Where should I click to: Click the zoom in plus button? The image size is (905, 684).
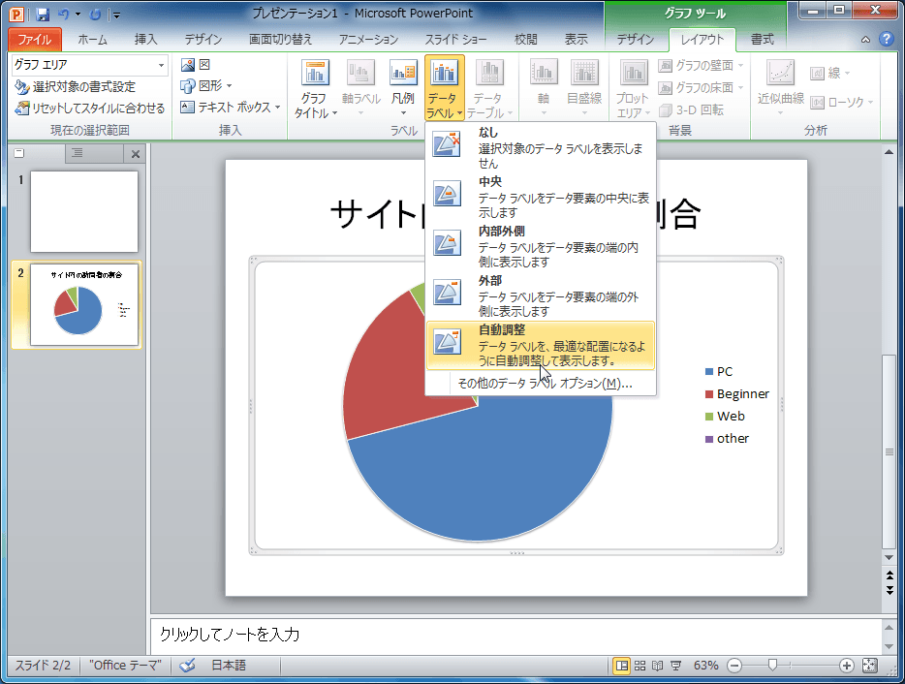[846, 666]
